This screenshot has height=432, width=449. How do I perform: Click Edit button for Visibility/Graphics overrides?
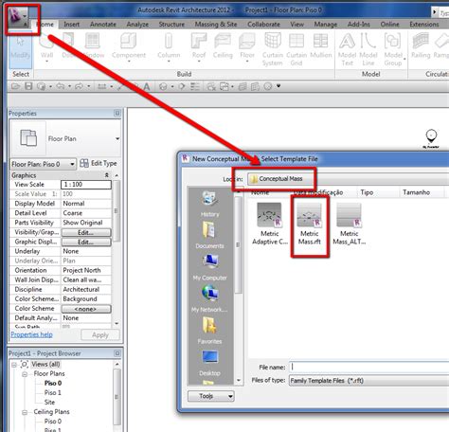coord(86,233)
